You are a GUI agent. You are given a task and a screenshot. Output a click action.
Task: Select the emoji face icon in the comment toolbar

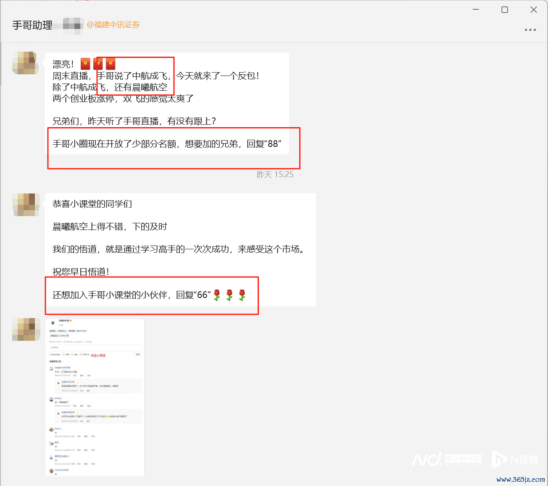(63, 354)
